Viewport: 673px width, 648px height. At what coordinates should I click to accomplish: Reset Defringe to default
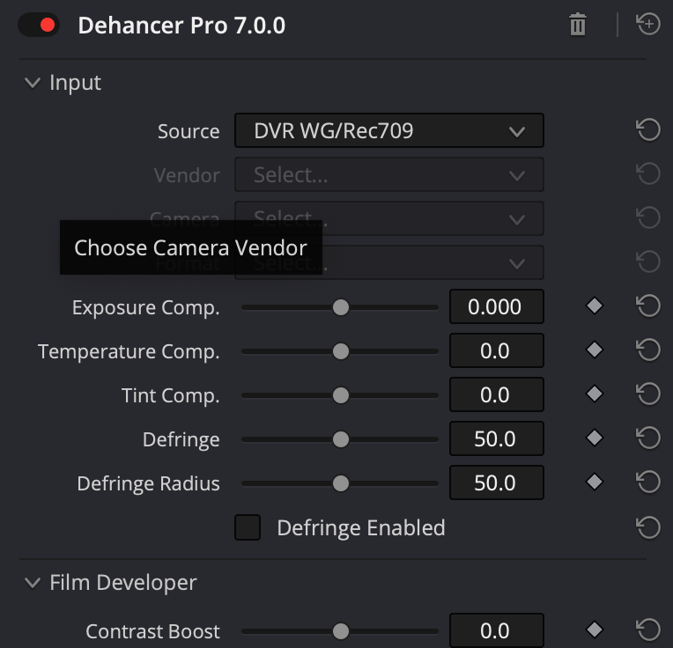pos(647,438)
